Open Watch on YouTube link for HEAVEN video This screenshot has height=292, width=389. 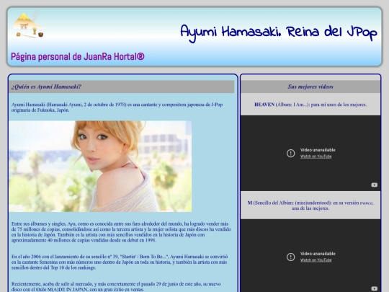(316, 156)
